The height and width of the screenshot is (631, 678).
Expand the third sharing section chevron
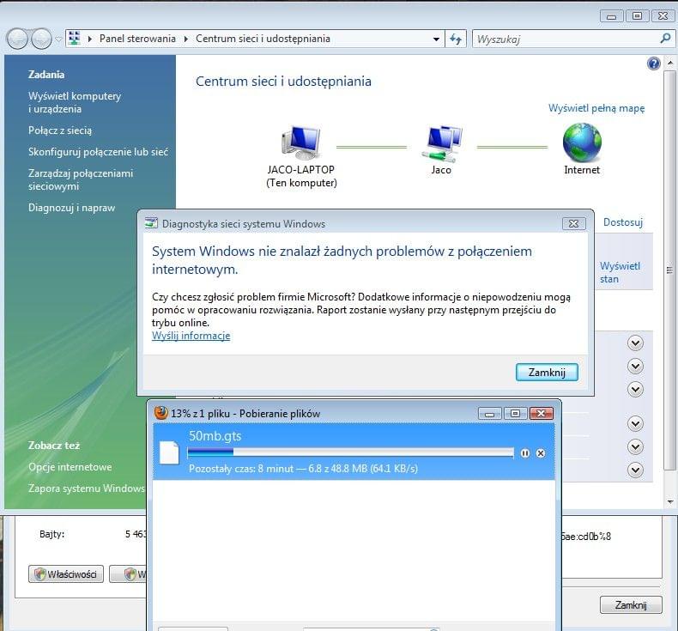(x=635, y=390)
